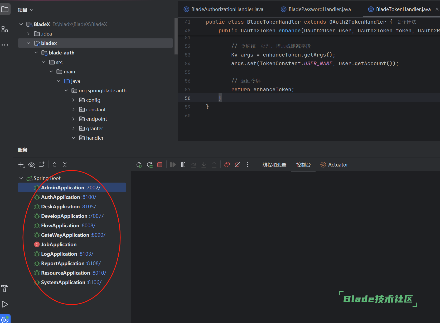
Task: Stop the running AdminApplication
Action: 160,165
